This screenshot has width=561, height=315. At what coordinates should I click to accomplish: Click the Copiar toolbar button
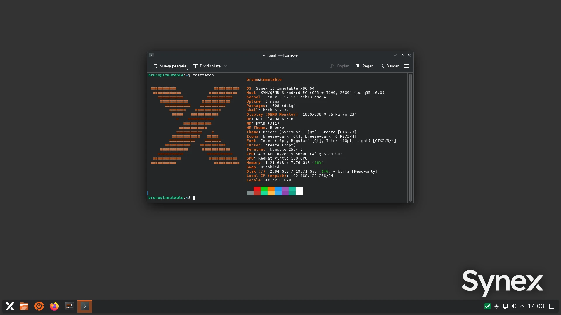point(339,66)
